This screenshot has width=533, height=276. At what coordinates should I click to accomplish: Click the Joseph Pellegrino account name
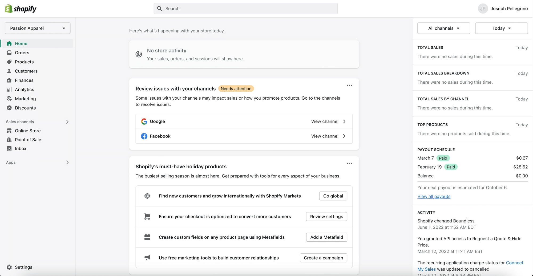pos(509,9)
